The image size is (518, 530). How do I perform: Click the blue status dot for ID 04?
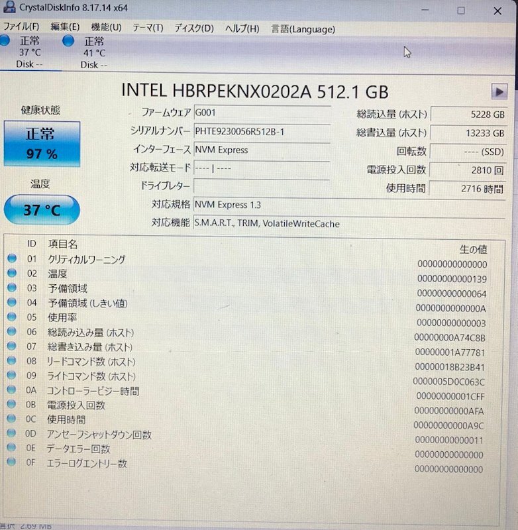tap(12, 302)
